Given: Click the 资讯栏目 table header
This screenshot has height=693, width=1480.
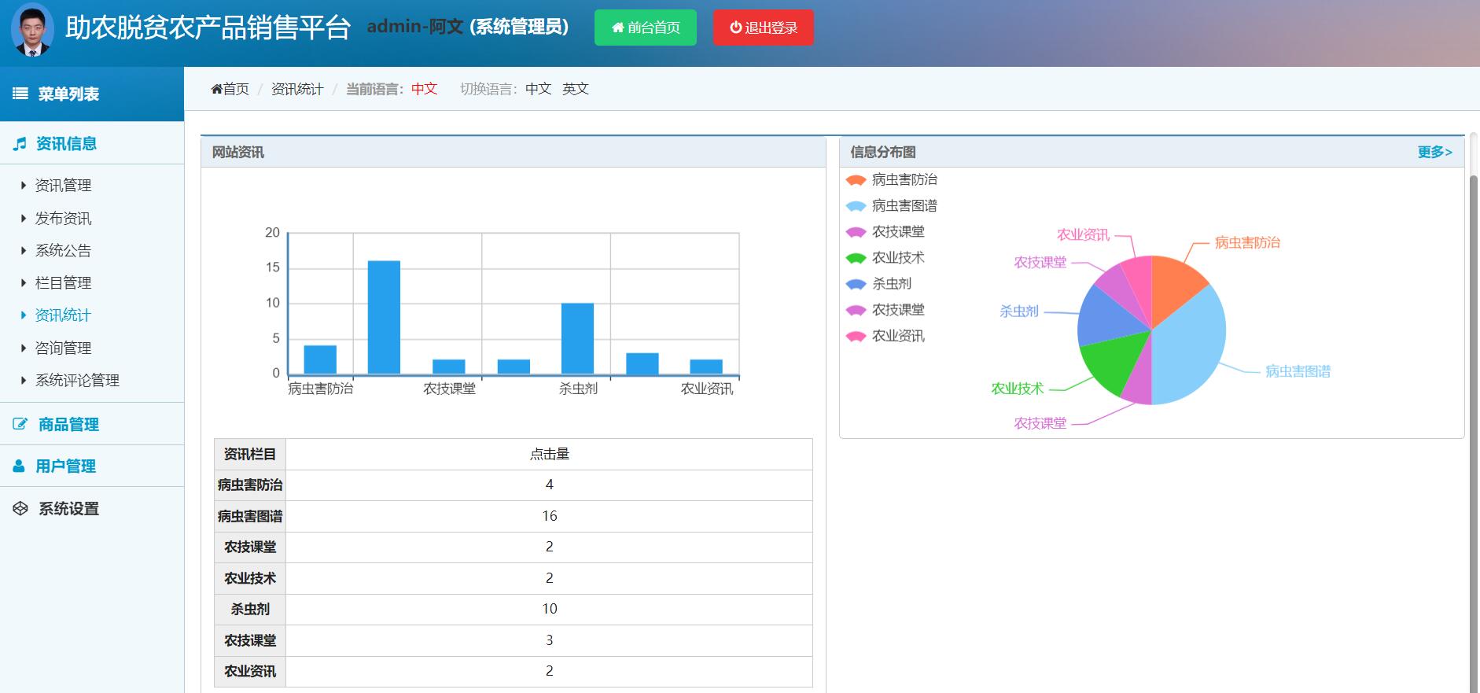Looking at the screenshot, I should click(250, 454).
